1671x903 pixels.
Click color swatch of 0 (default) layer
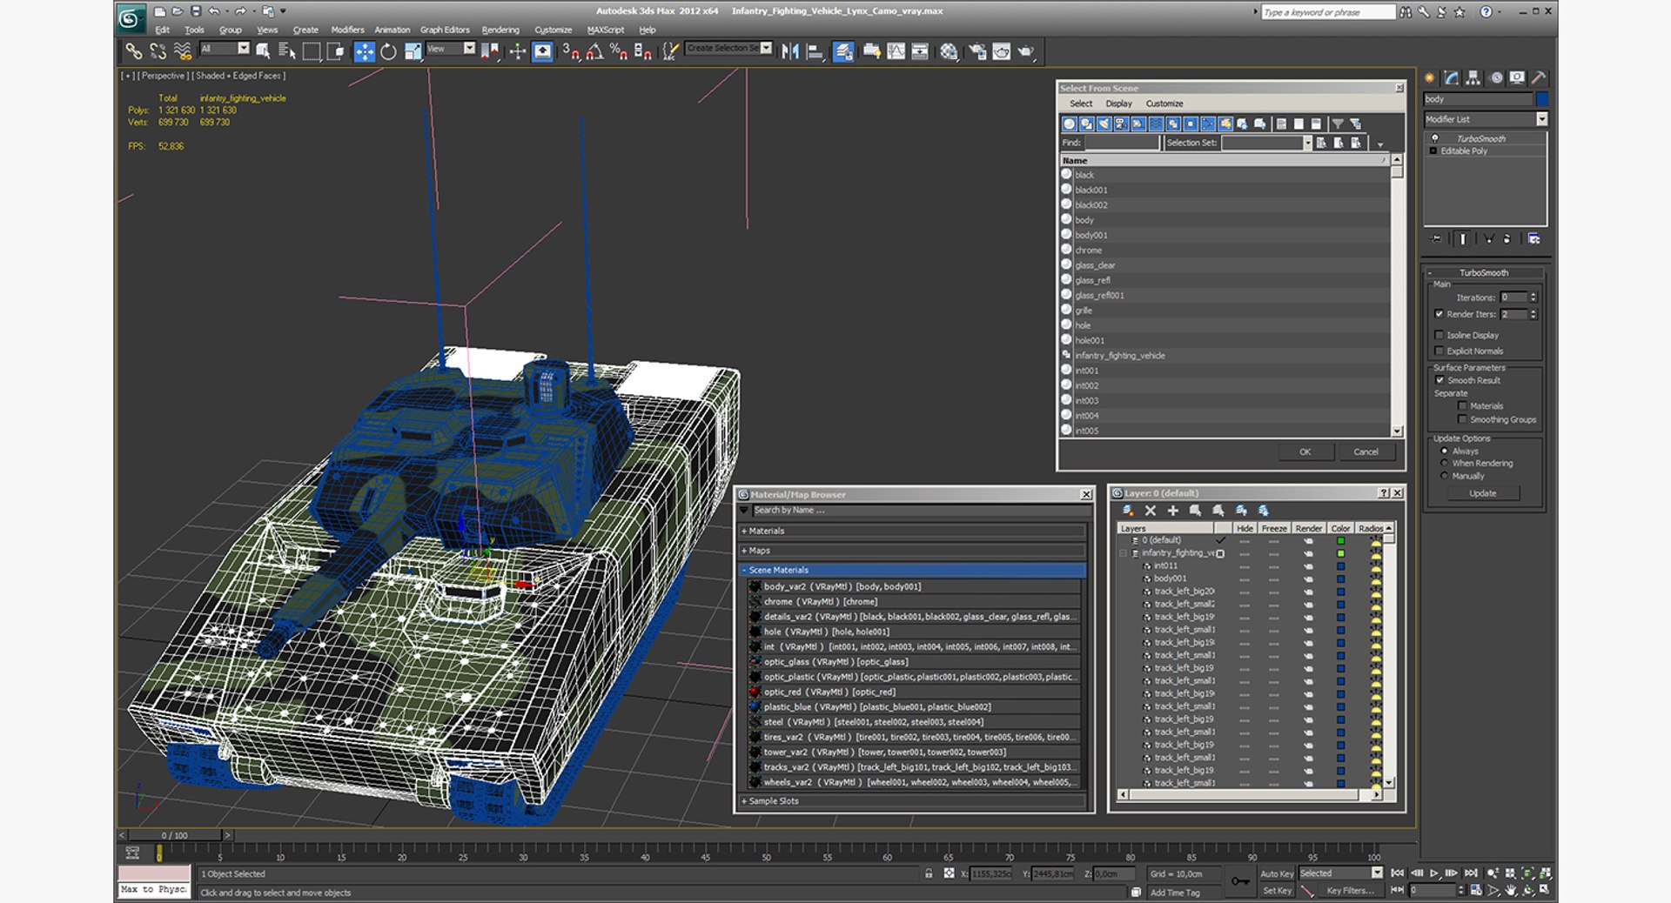pos(1340,540)
